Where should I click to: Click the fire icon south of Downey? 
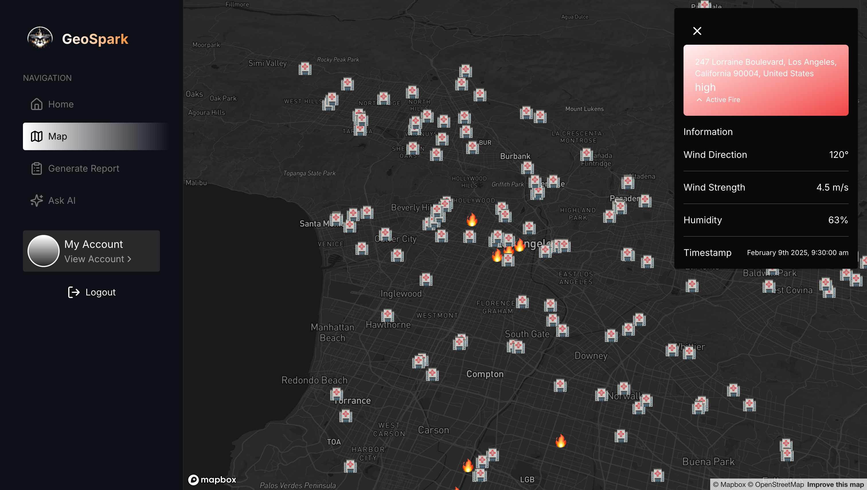point(561,441)
